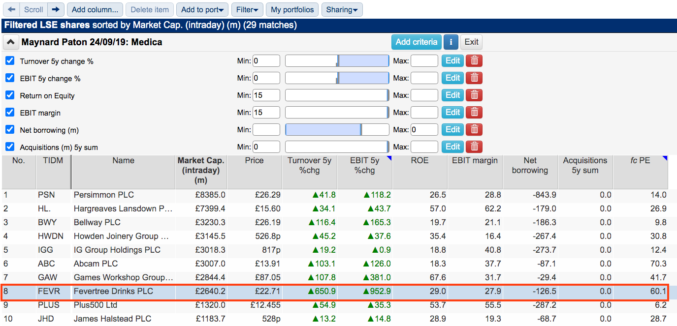Screen dimensions: 677x326
Task: Delete the EBIT margin criterion
Action: click(474, 113)
